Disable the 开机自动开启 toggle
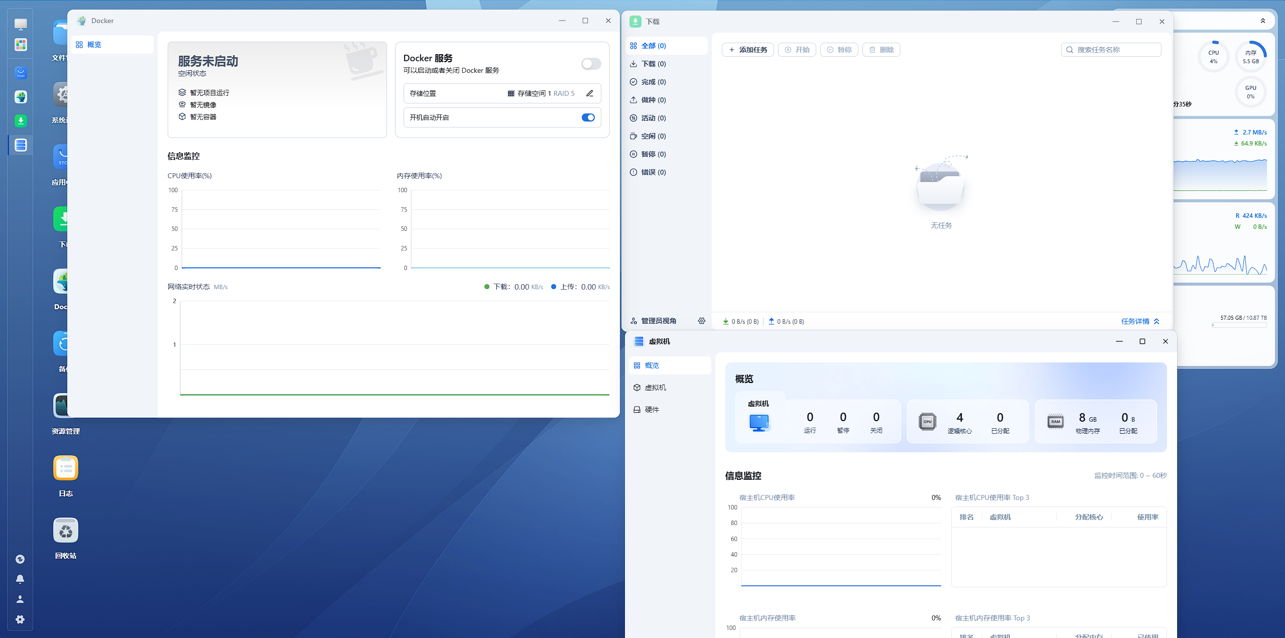 [588, 117]
